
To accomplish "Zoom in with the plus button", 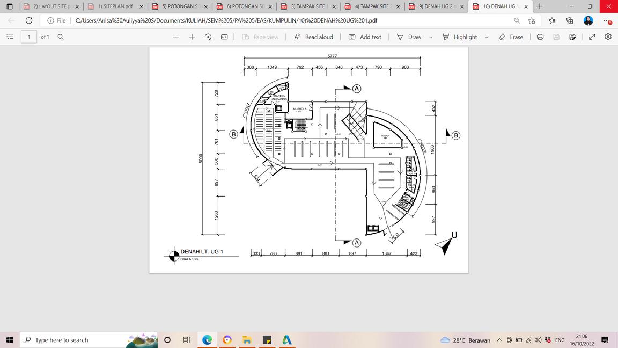I will click(192, 37).
